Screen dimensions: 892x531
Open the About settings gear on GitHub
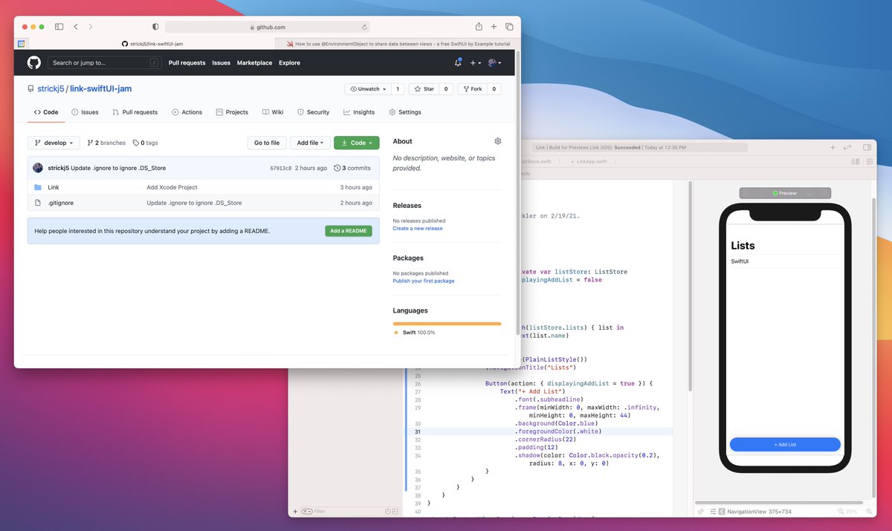pyautogui.click(x=498, y=141)
